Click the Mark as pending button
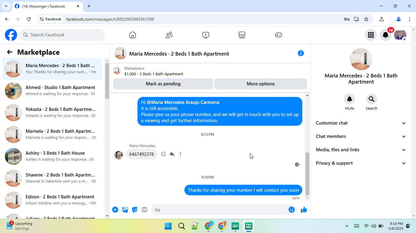416x233 pixels. click(x=163, y=84)
